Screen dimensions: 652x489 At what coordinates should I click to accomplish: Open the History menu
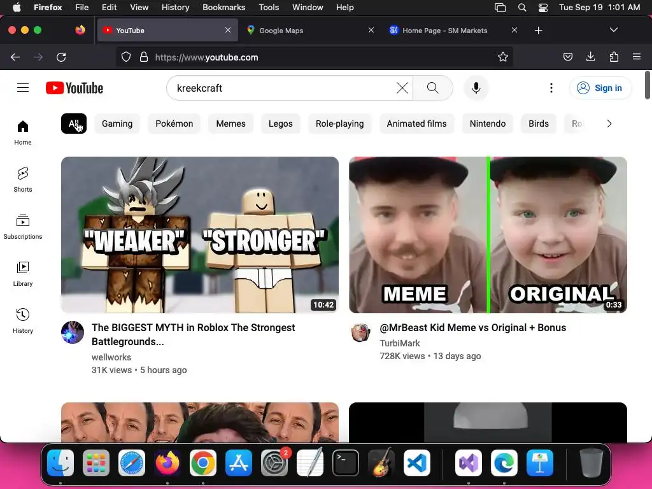pyautogui.click(x=175, y=8)
